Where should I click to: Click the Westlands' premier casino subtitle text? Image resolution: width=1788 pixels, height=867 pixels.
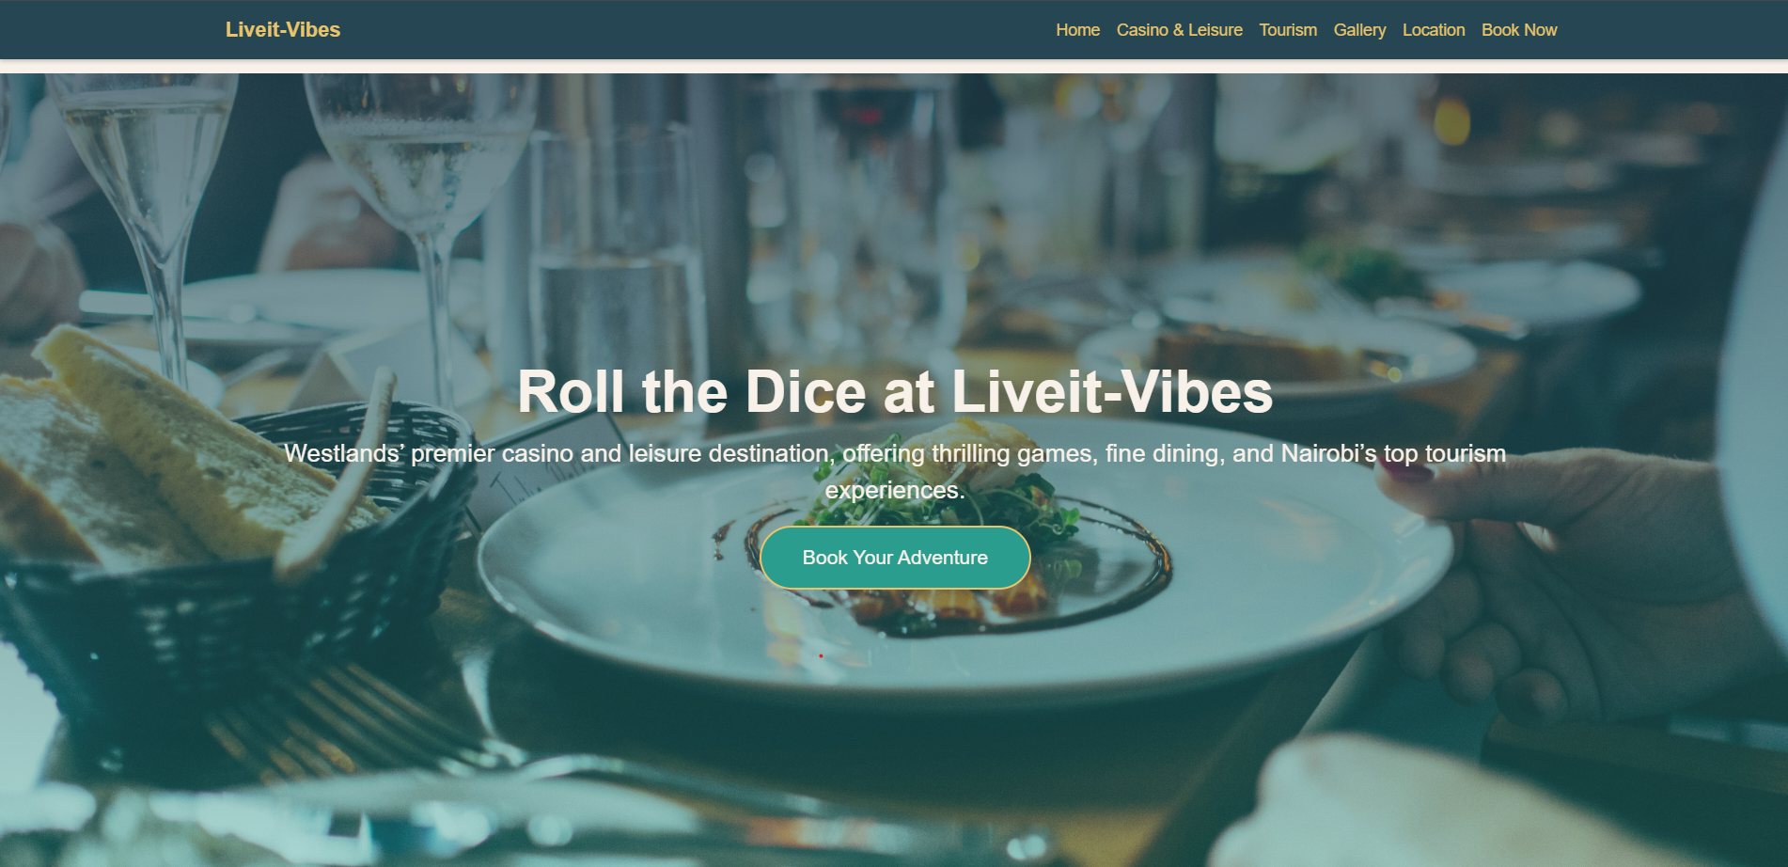pyautogui.click(x=895, y=471)
